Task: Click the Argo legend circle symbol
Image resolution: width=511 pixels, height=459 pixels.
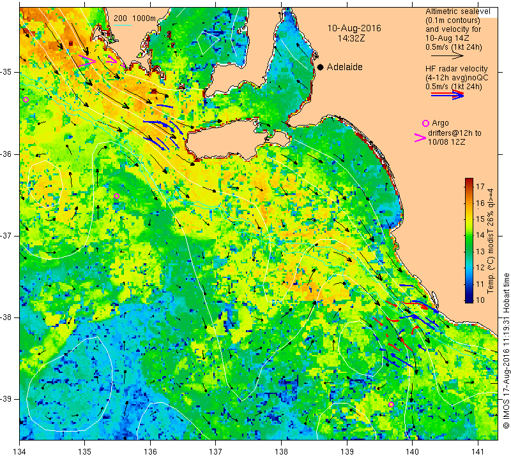Action: [x=425, y=123]
